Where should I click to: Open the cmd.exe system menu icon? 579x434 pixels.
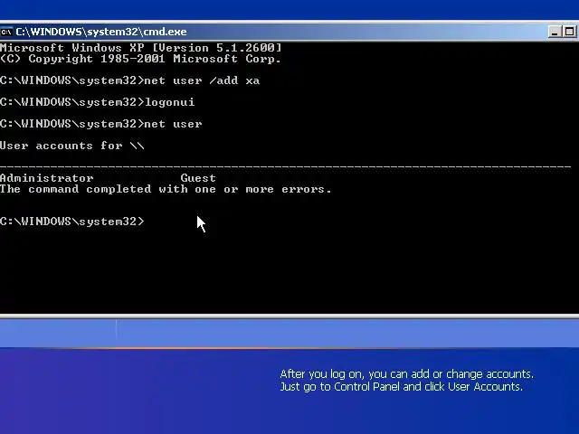coord(6,32)
